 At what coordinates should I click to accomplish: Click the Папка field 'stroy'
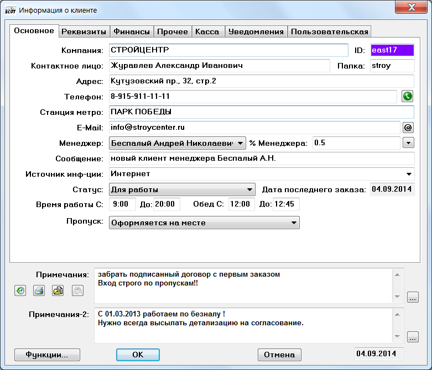click(x=392, y=66)
